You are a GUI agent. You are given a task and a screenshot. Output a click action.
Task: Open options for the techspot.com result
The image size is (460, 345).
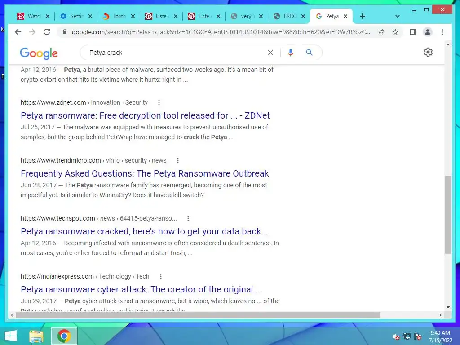pos(188,218)
